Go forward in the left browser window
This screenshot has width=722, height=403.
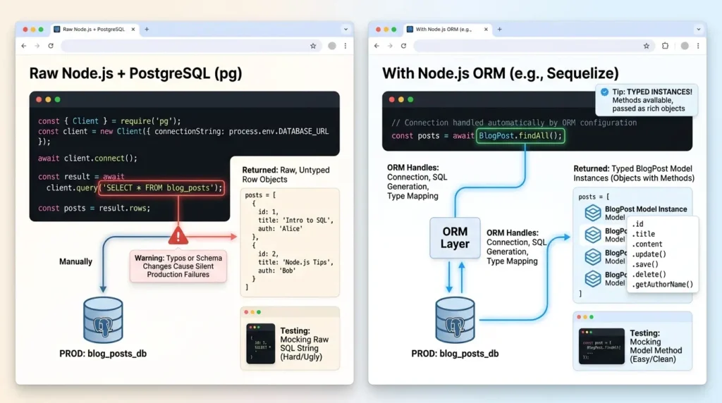37,46
